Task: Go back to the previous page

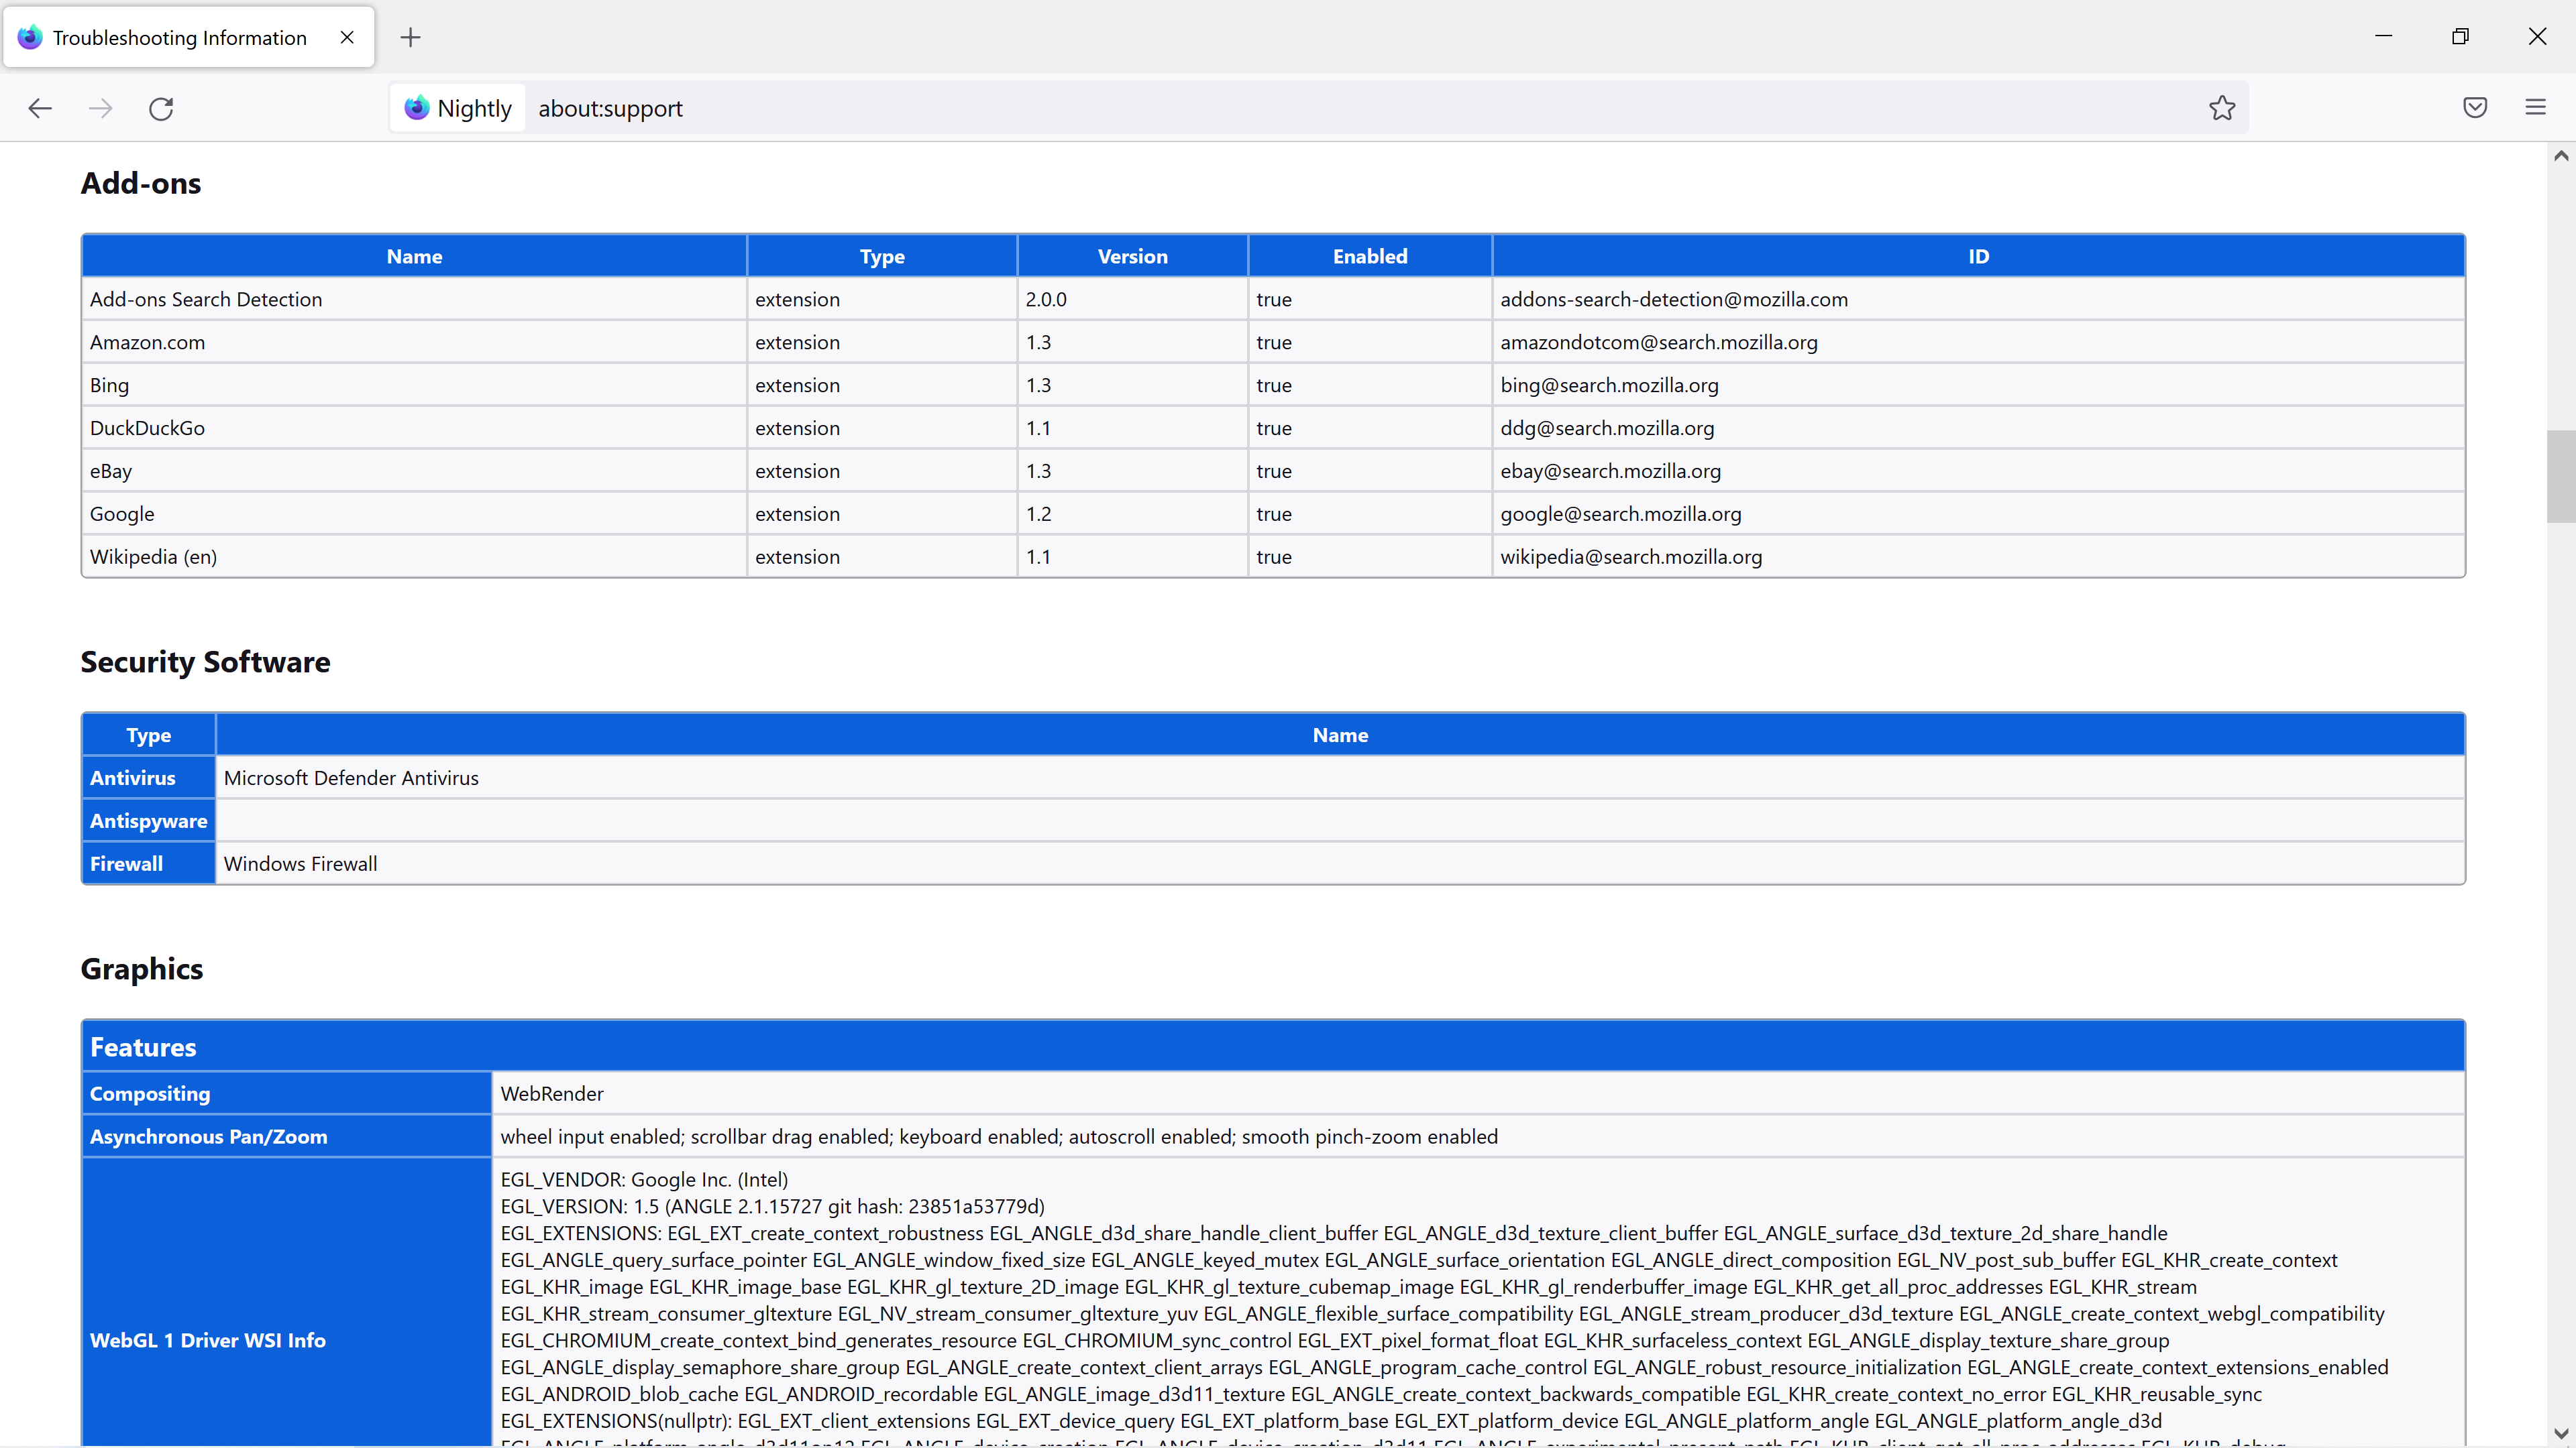Action: (40, 108)
